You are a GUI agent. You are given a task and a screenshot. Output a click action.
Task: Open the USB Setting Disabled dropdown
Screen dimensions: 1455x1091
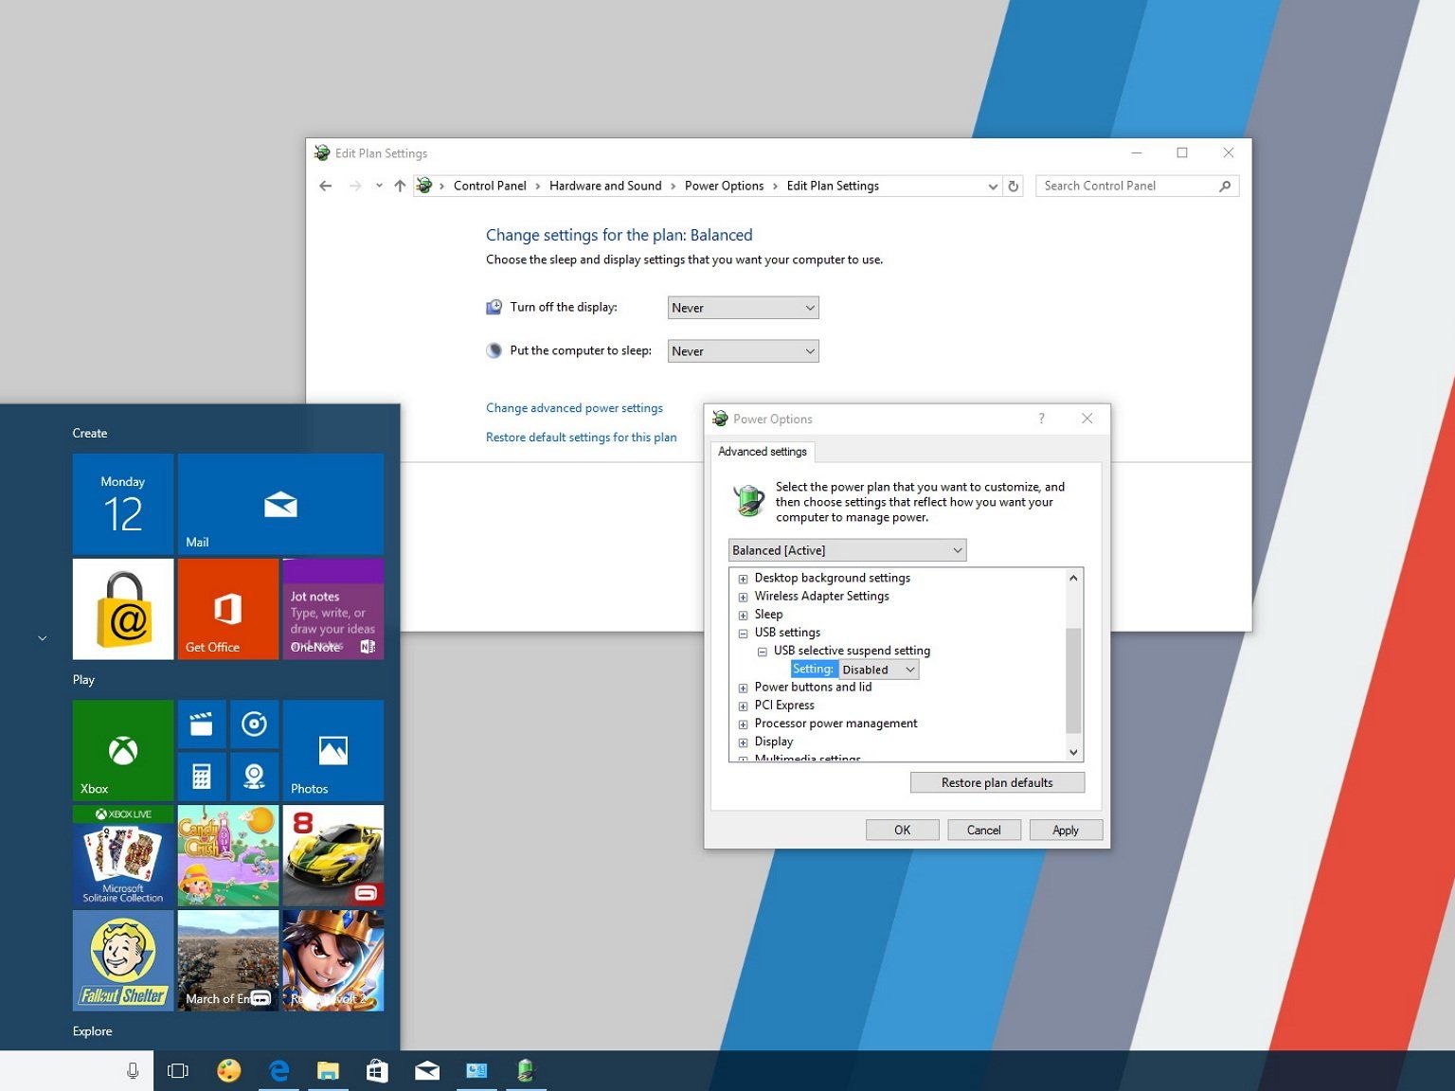[878, 670]
